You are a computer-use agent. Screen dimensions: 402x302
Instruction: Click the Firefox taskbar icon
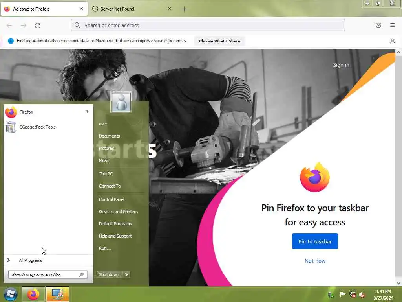(33, 294)
